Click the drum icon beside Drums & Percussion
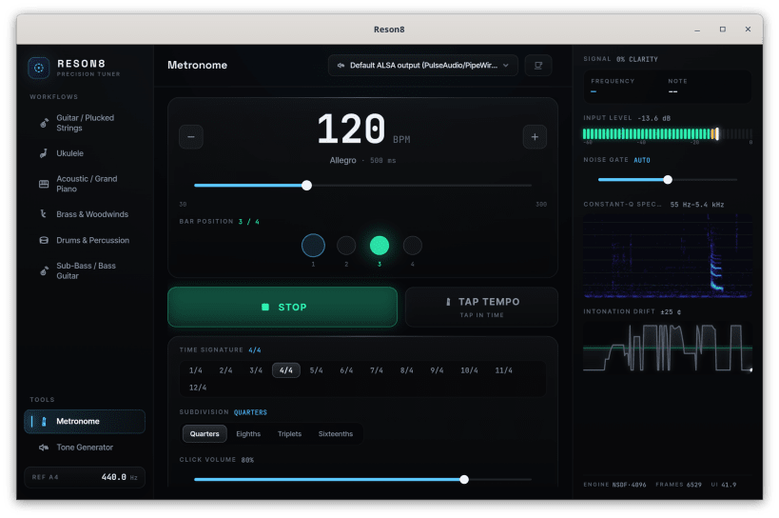 click(x=44, y=240)
